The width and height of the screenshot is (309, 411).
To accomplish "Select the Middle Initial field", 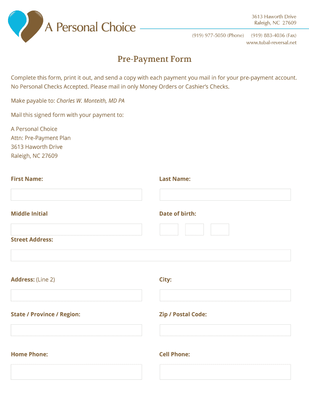I will (x=76, y=230).
